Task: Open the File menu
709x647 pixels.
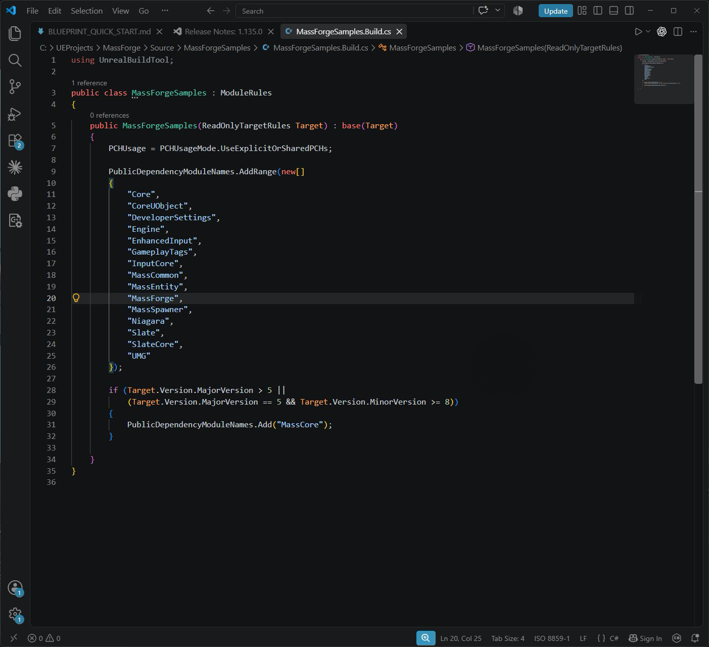Action: click(32, 11)
